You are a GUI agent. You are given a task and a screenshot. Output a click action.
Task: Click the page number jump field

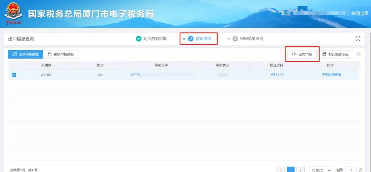tap(351, 170)
